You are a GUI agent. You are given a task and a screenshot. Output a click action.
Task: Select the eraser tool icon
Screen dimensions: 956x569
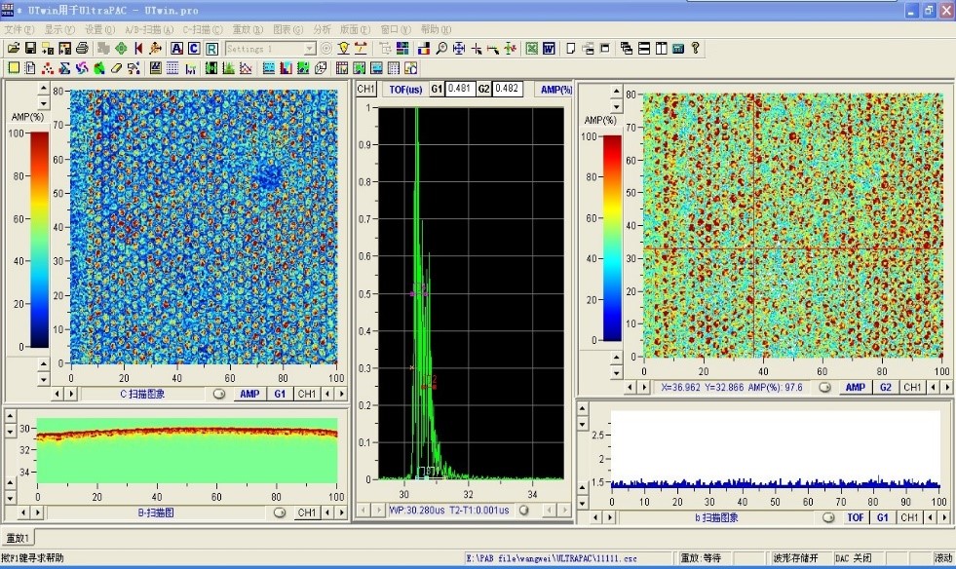click(116, 68)
